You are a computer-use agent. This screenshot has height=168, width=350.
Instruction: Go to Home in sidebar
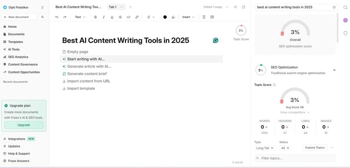(12, 27)
